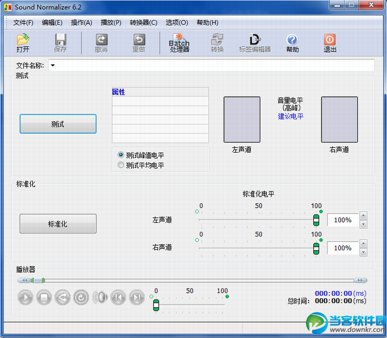The height and width of the screenshot is (338, 387).
Task: Decrease 左声道 percentage with down spinner
Action: 363,225
